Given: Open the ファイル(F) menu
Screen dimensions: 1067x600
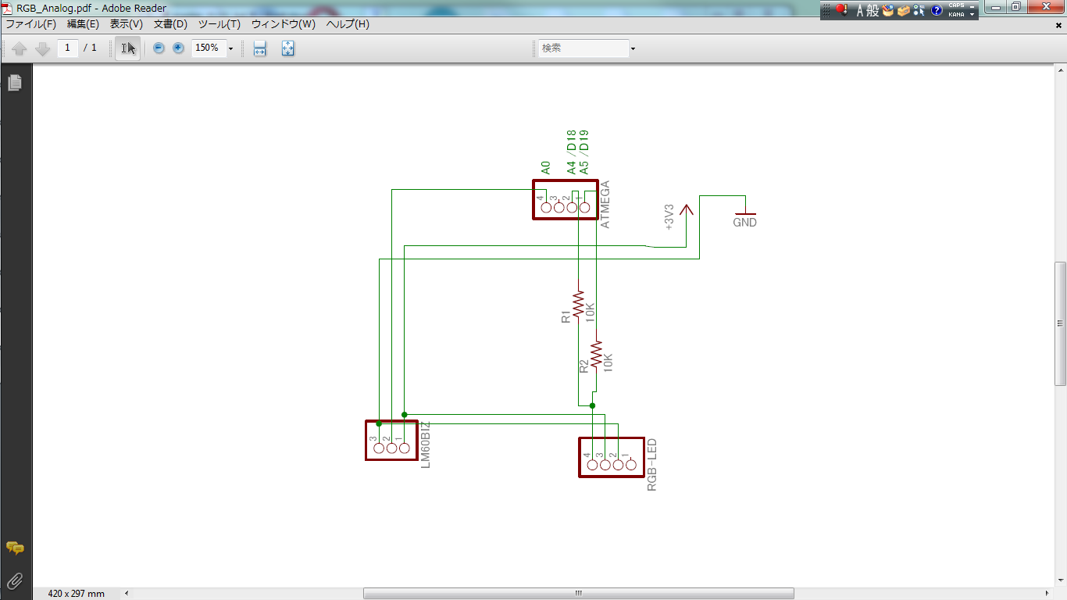Looking at the screenshot, I should 30,24.
